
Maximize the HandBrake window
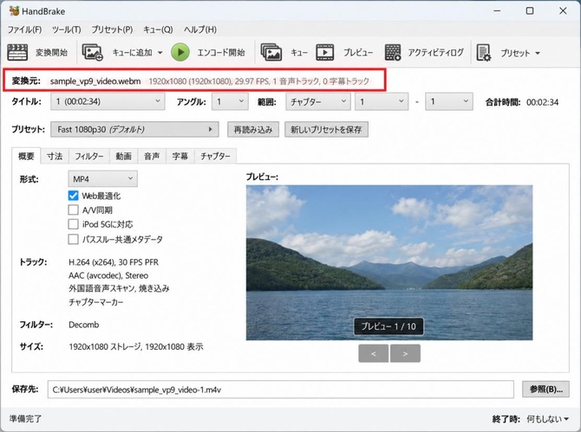[530, 10]
